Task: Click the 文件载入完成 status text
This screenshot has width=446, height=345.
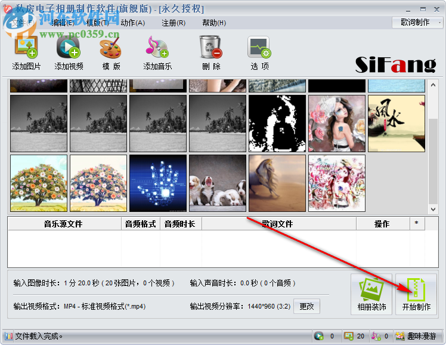Action: click(39, 337)
